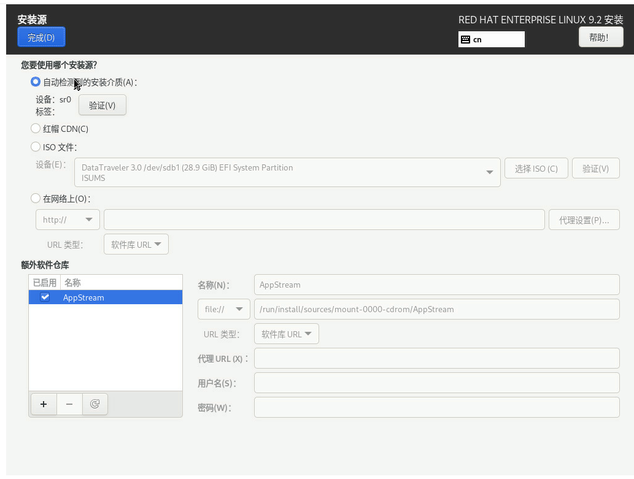
Task: Uncheck the AppStream enabled checkbox
Action: pos(45,297)
